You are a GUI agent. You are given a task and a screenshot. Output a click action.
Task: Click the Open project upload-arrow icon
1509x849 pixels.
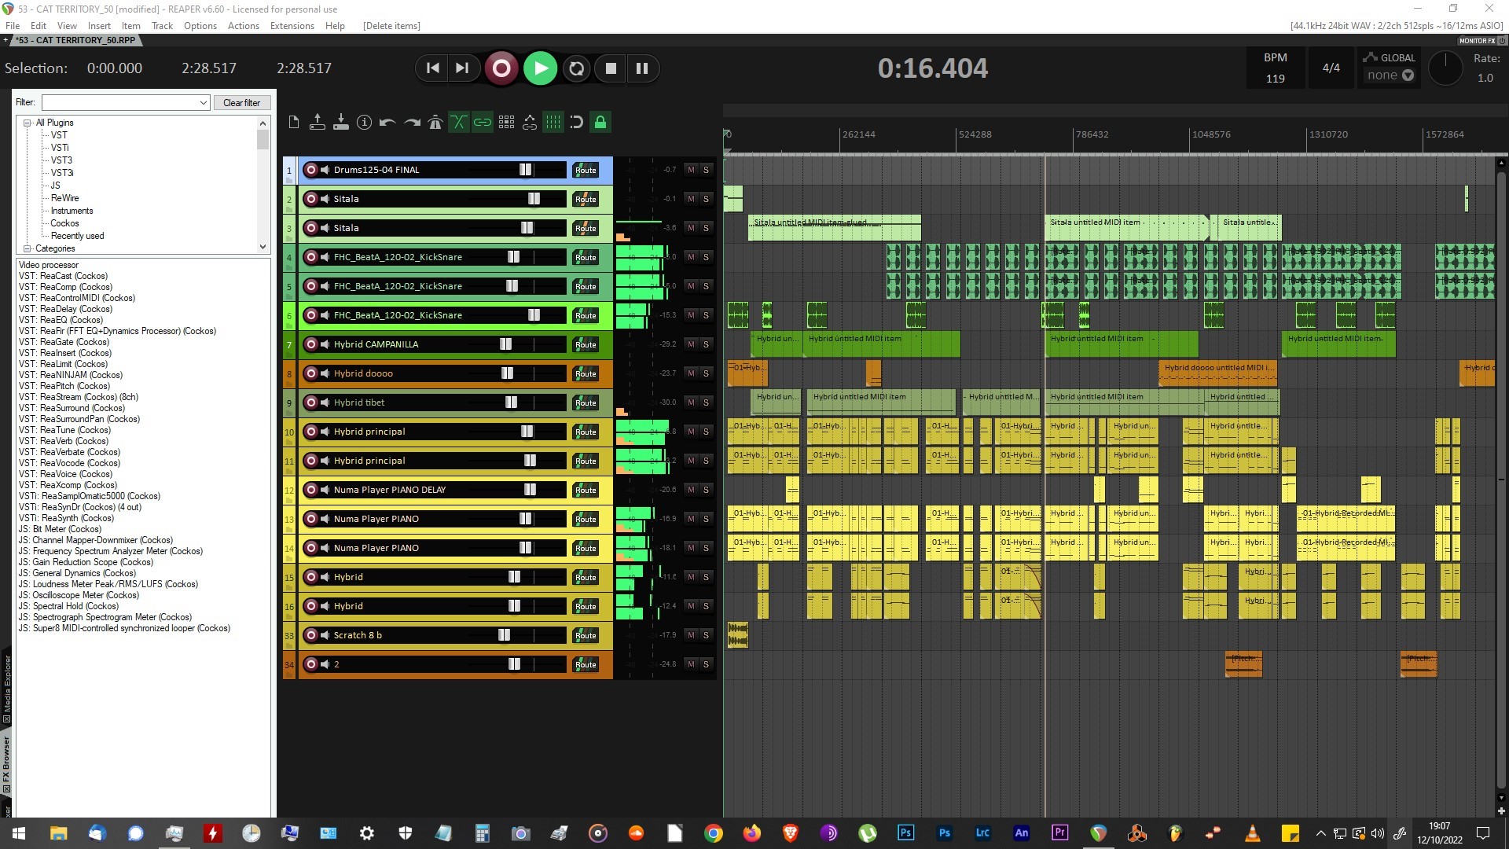tap(318, 122)
